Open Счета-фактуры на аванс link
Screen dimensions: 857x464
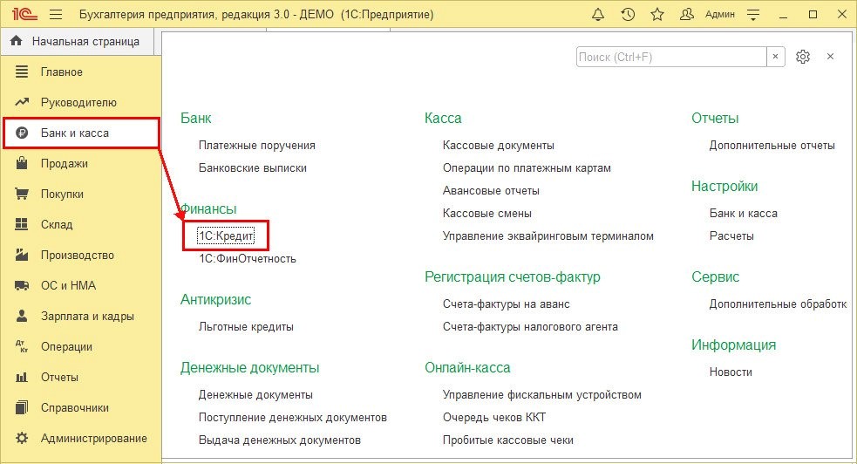tap(506, 304)
